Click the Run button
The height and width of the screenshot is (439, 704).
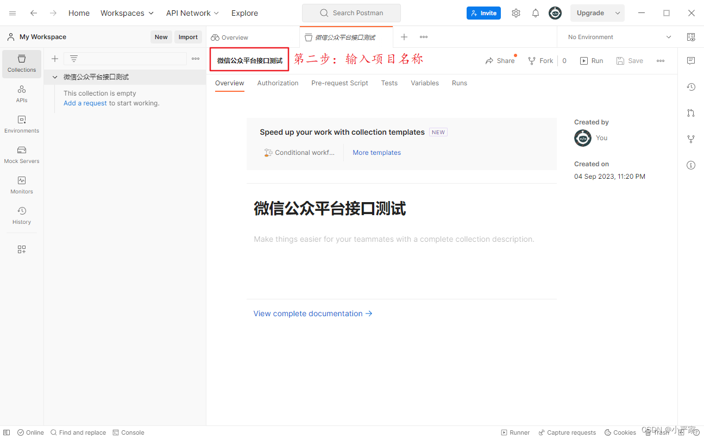(x=592, y=61)
